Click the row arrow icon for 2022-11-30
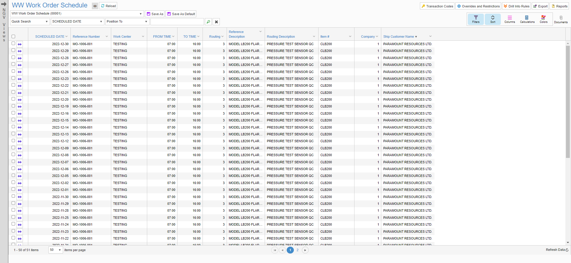 click(x=20, y=197)
